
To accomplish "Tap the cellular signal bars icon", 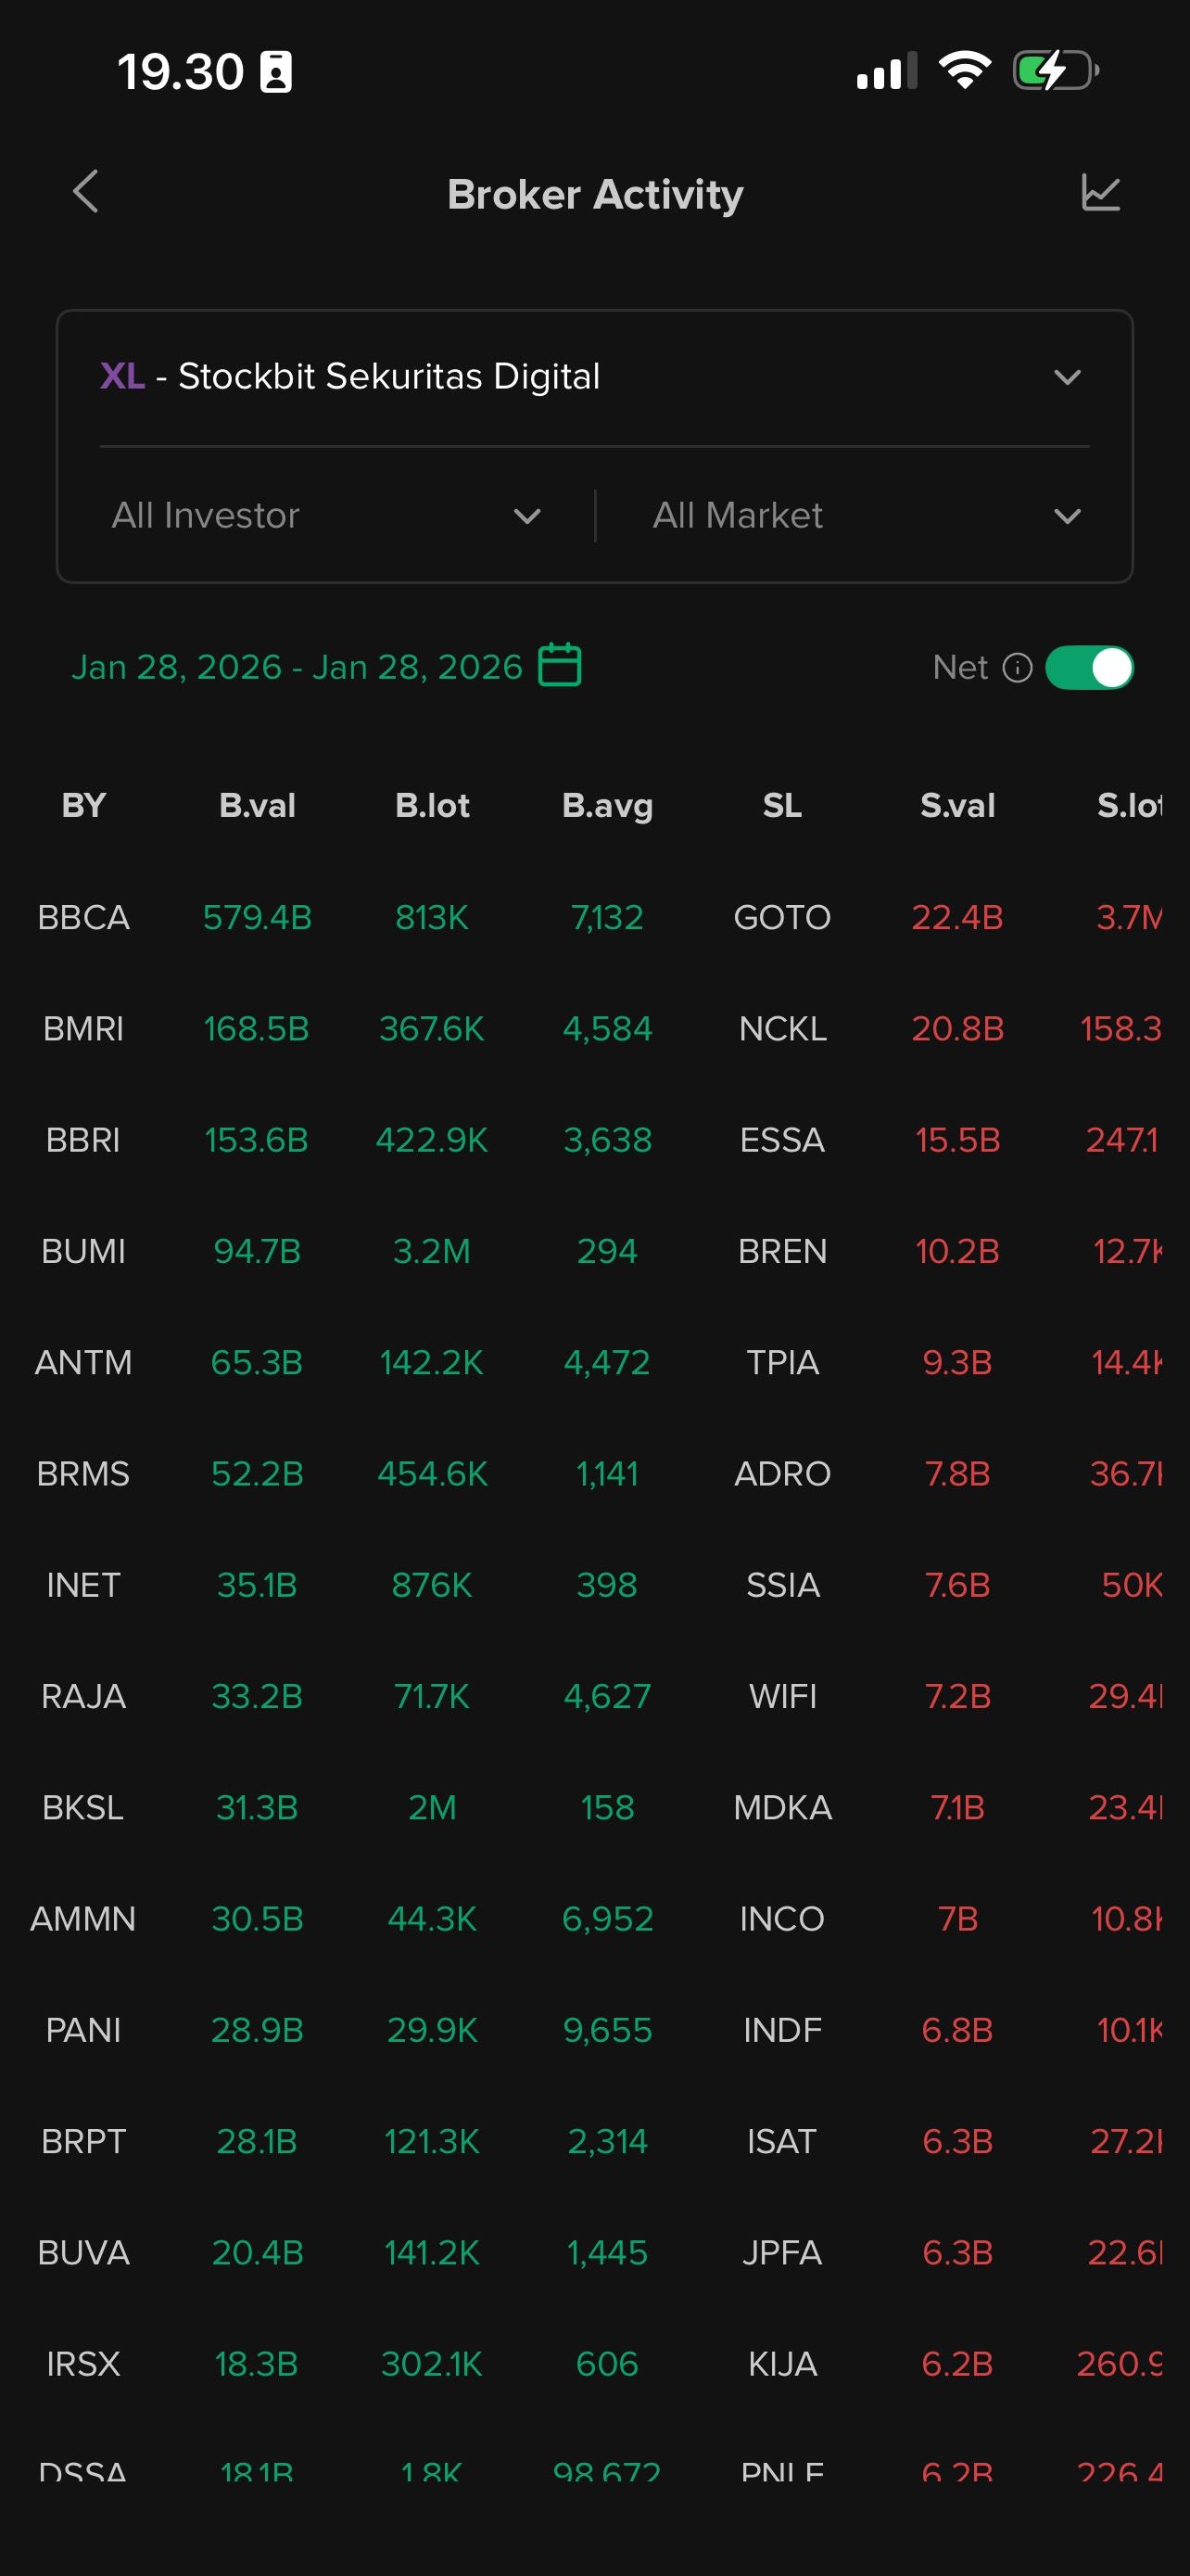I will click(x=886, y=72).
